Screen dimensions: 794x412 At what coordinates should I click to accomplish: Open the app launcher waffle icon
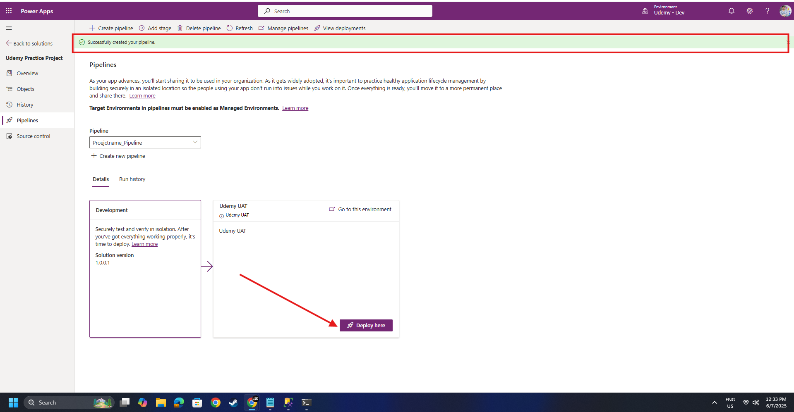9,11
